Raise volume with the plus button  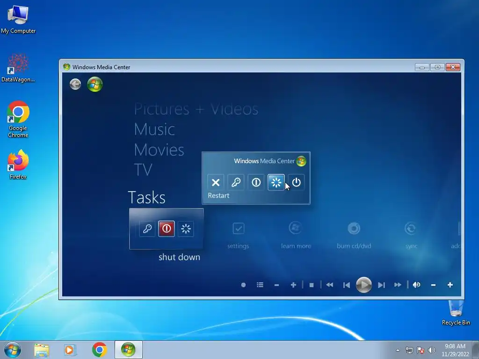coord(450,285)
